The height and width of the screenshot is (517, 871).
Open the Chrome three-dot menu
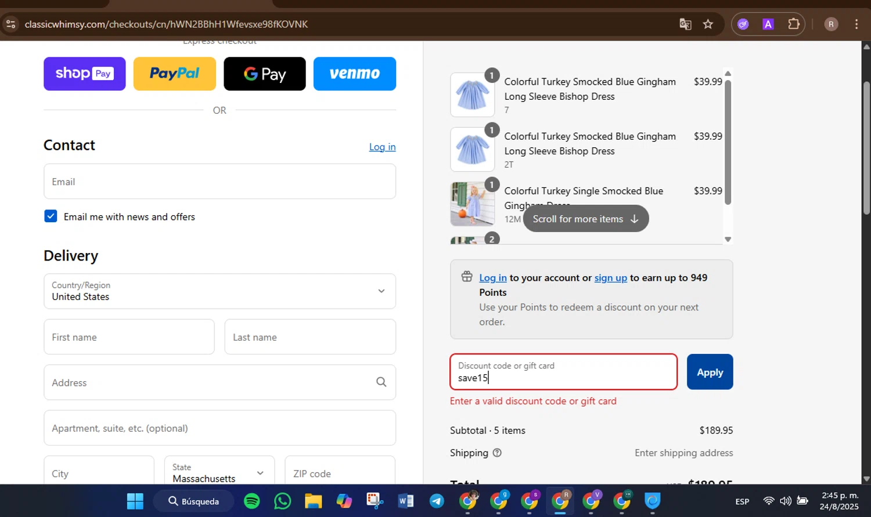click(x=856, y=24)
